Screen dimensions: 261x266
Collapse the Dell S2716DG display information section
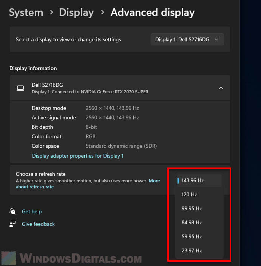221,88
